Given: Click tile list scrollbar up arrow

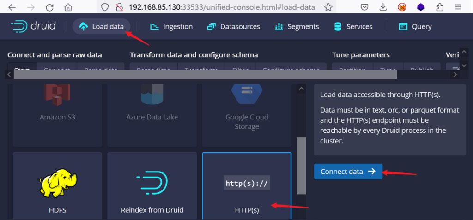Looking at the screenshot, I should [301, 89].
